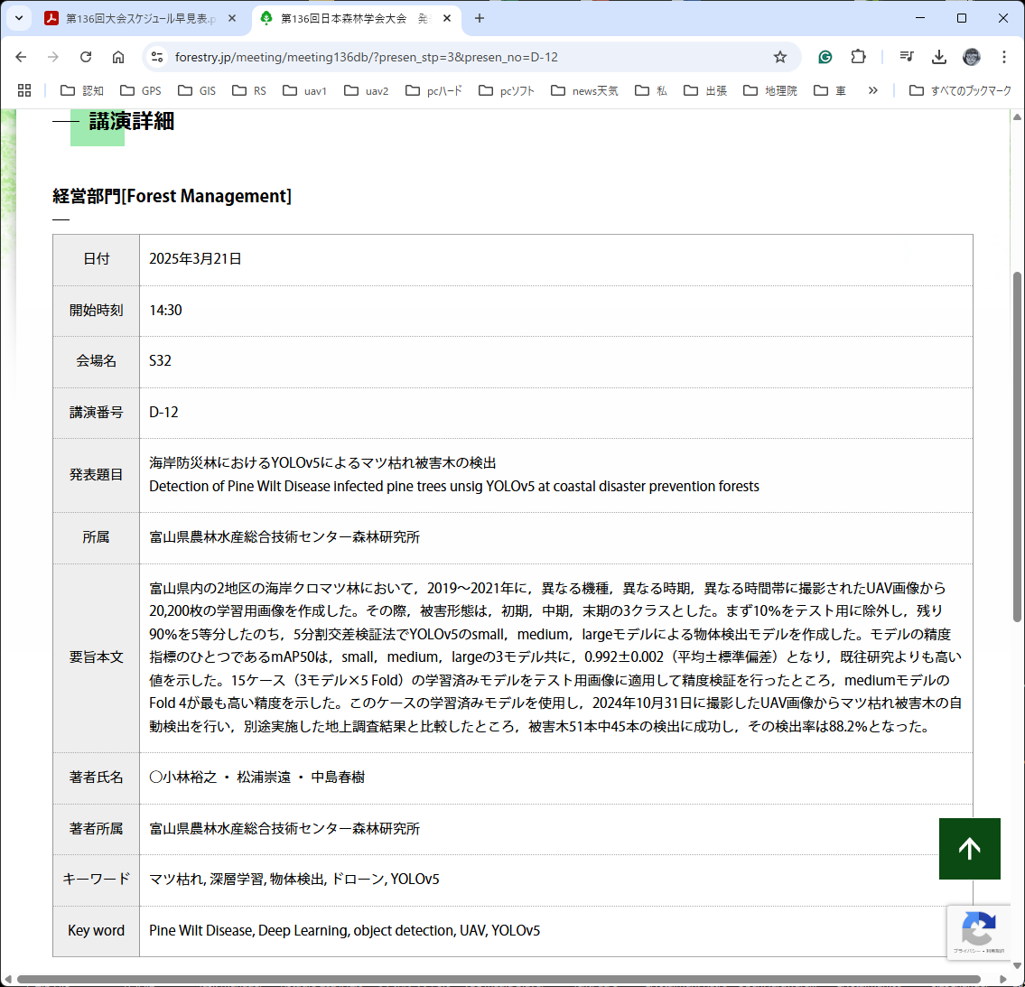Screen dimensions: 1025x987
Task: Click the green scroll-to-top arrow button
Action: [969, 849]
